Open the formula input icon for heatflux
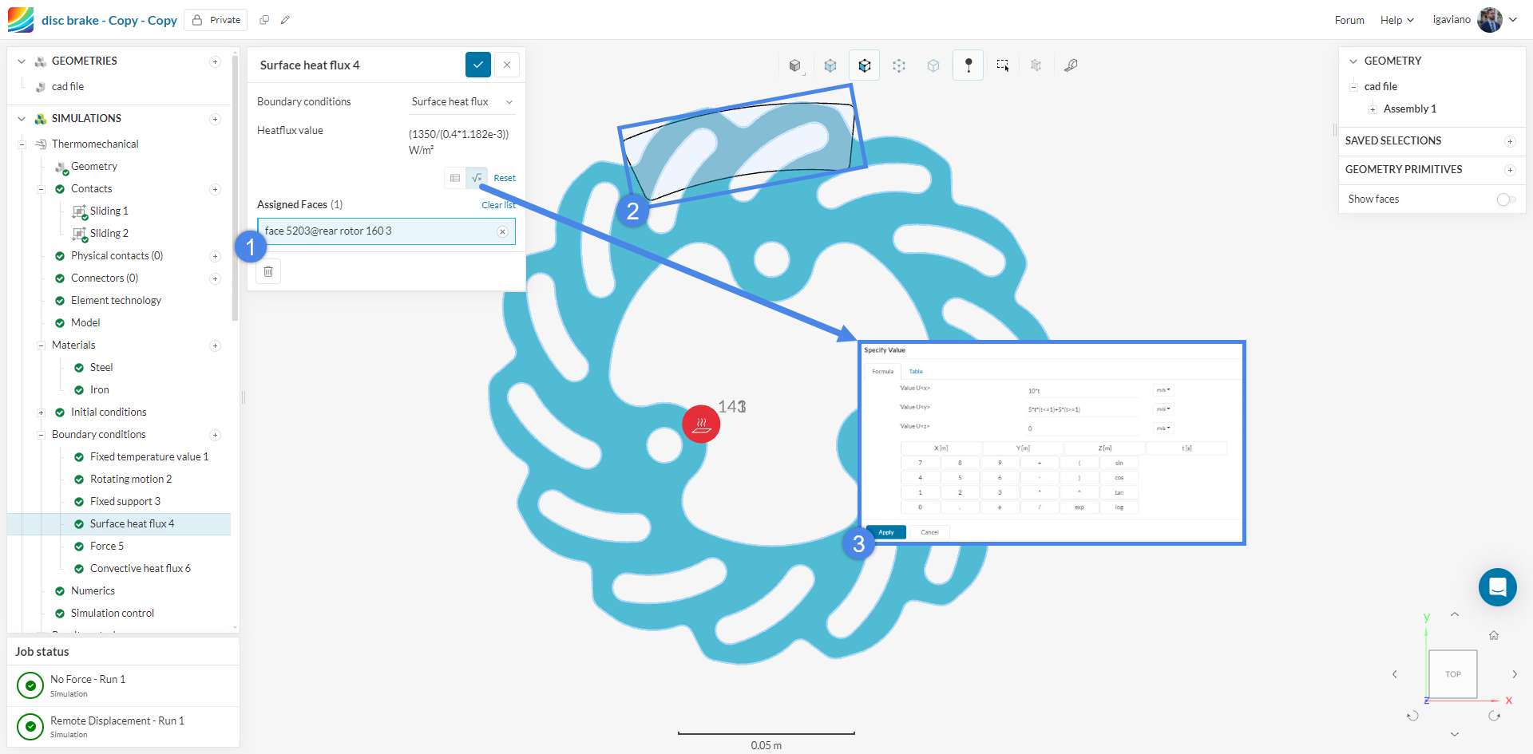 coord(477,178)
